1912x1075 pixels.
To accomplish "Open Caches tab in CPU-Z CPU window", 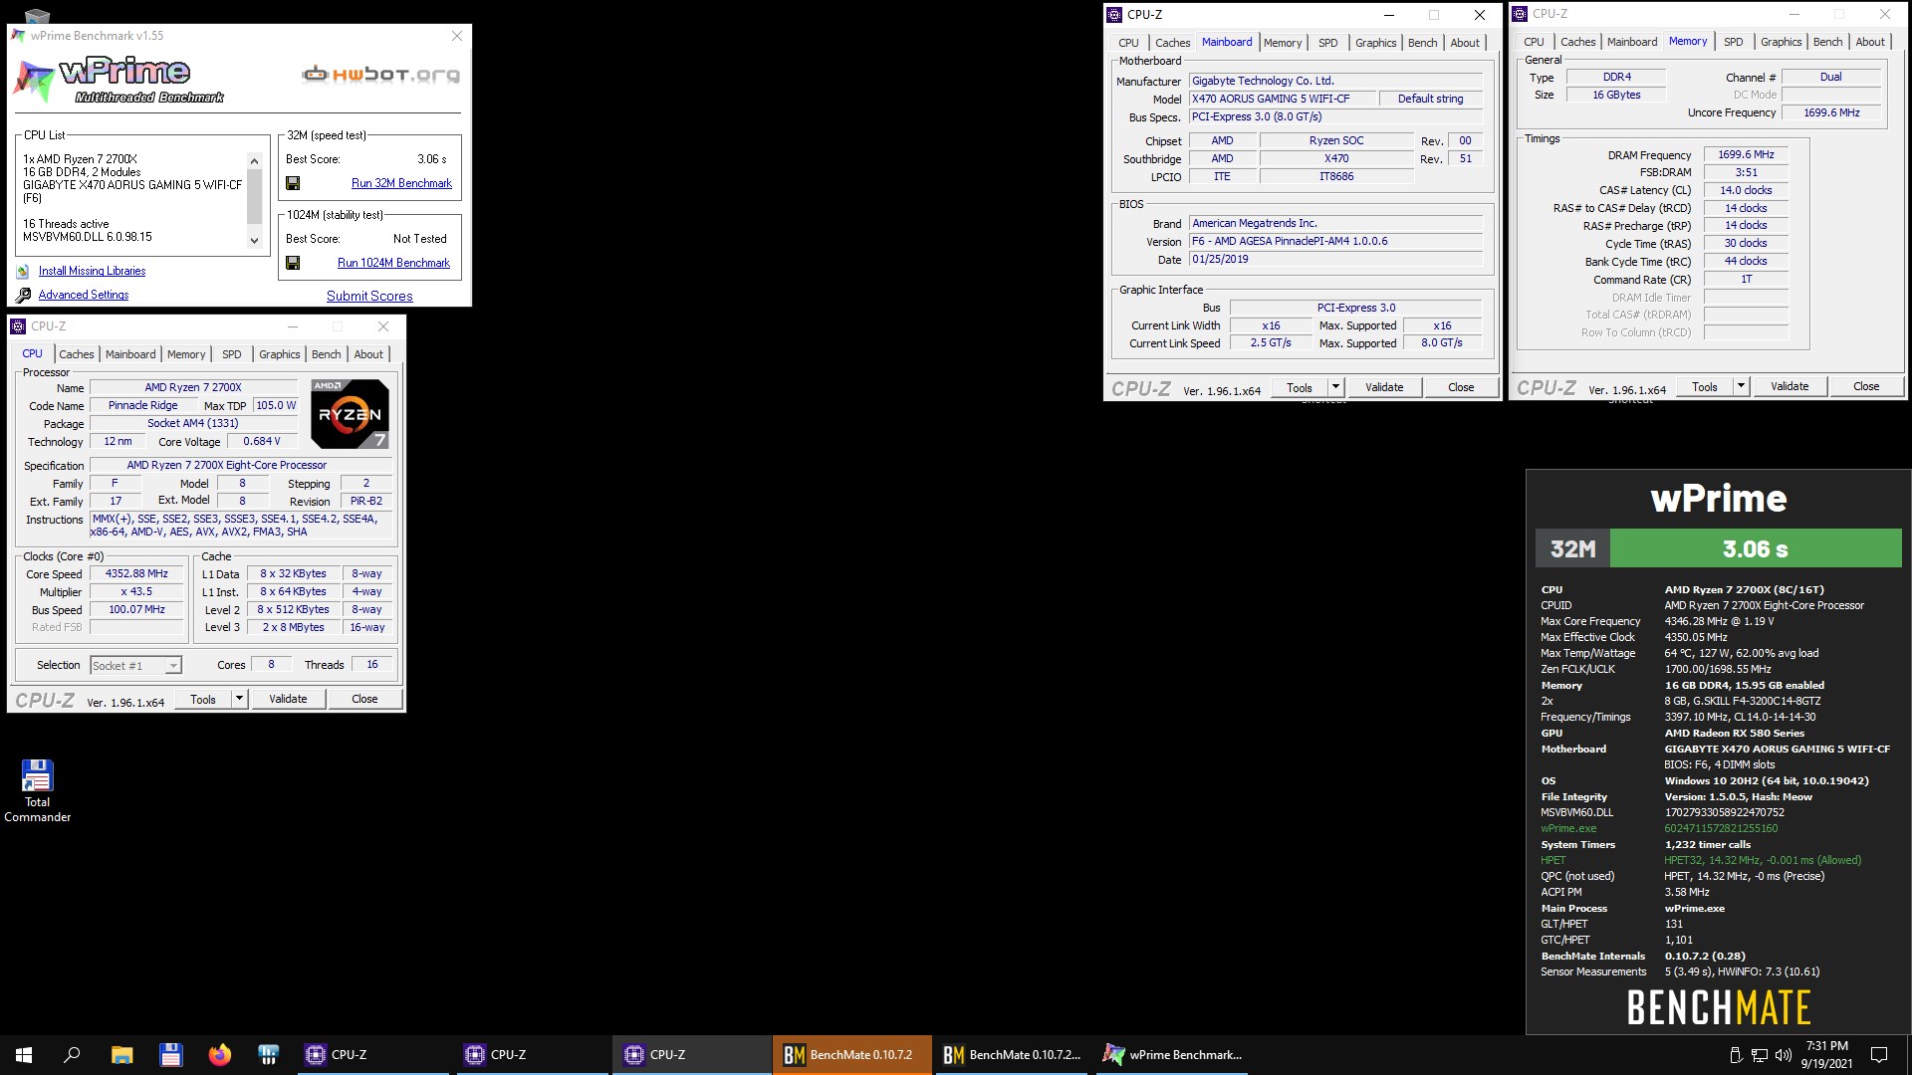I will pos(76,354).
